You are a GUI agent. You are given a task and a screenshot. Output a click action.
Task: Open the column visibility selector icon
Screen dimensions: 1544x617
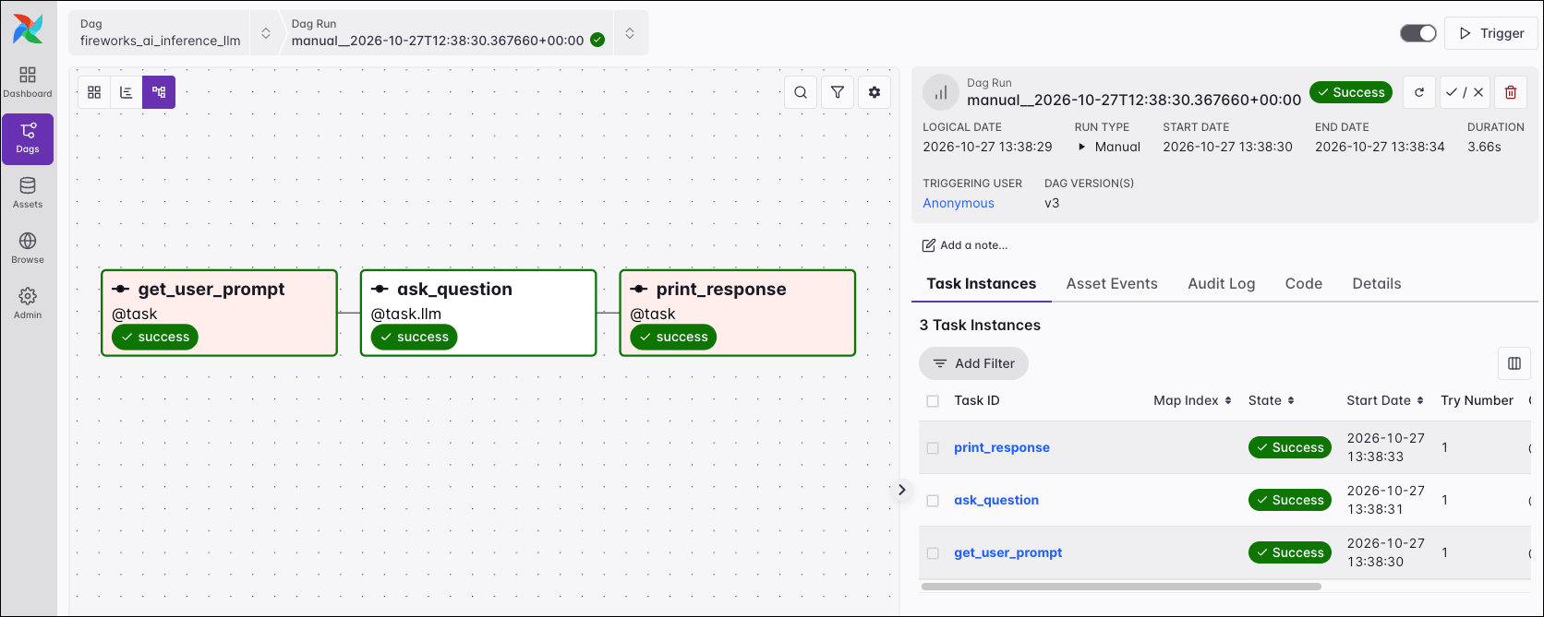click(1514, 363)
